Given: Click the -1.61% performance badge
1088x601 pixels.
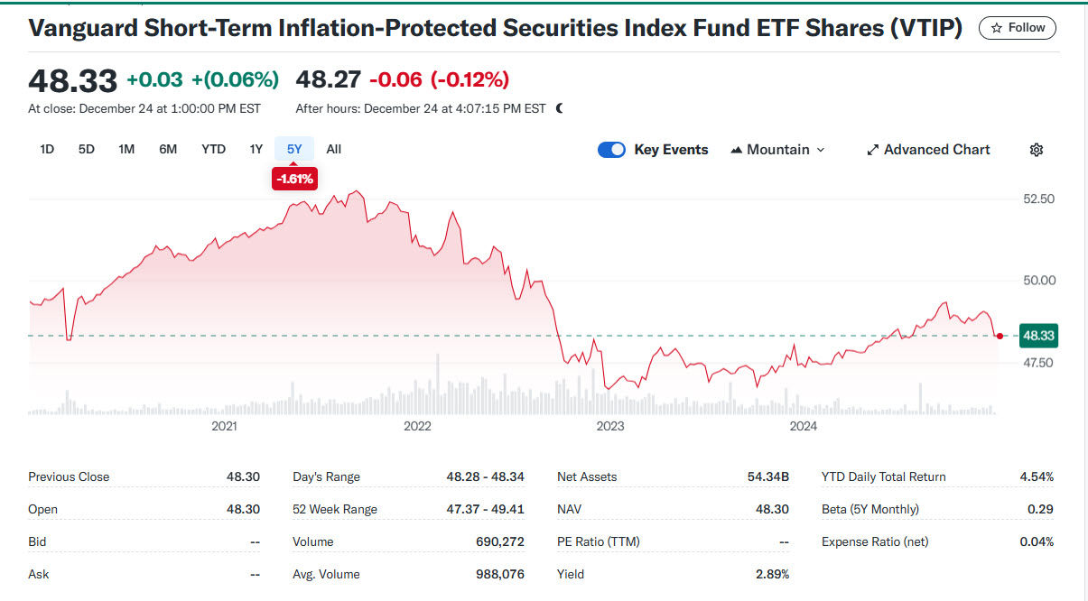Looking at the screenshot, I should [294, 179].
